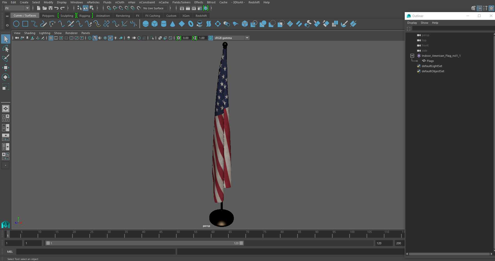Click the range slider end handle at 120
The image size is (495, 261).
click(241, 243)
